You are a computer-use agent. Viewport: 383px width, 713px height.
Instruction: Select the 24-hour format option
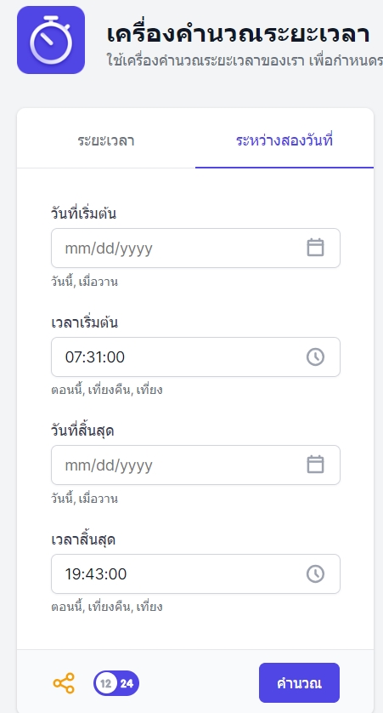click(127, 683)
